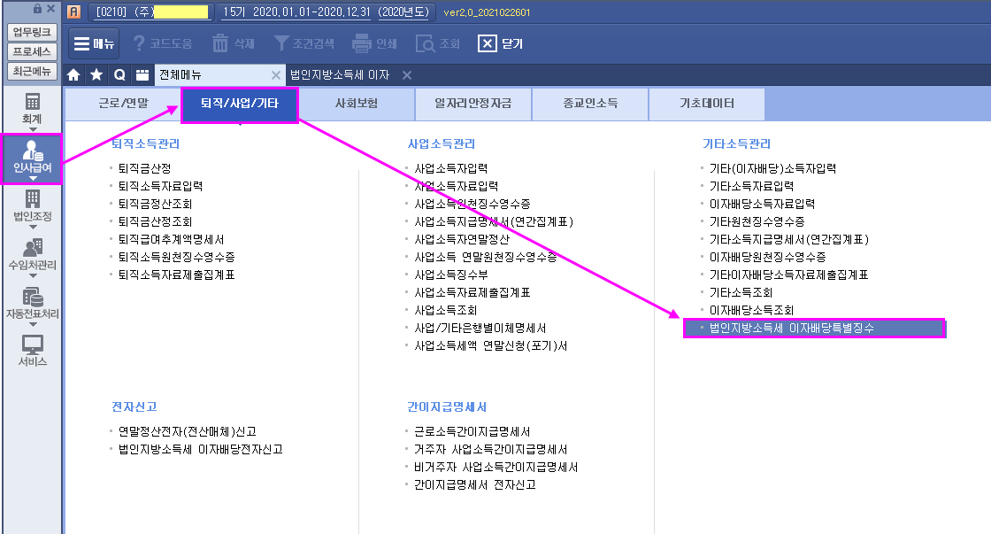Open 사업소득자연말정산 menu item
This screenshot has width=991, height=534.
point(461,240)
